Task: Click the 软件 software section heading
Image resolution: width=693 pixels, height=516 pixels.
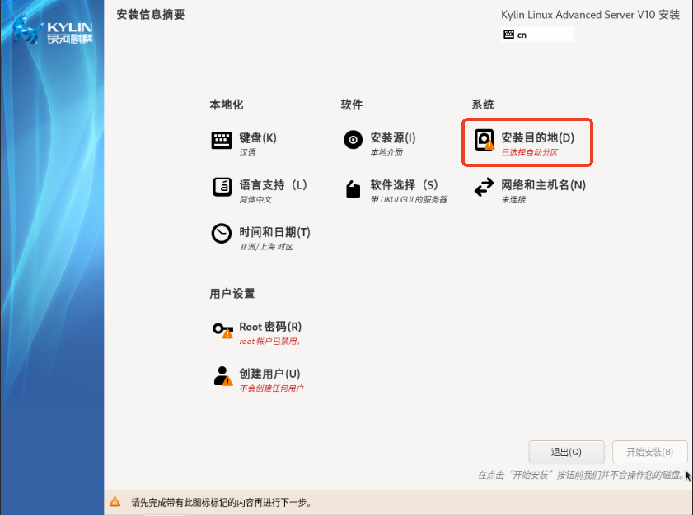Action: point(352,105)
